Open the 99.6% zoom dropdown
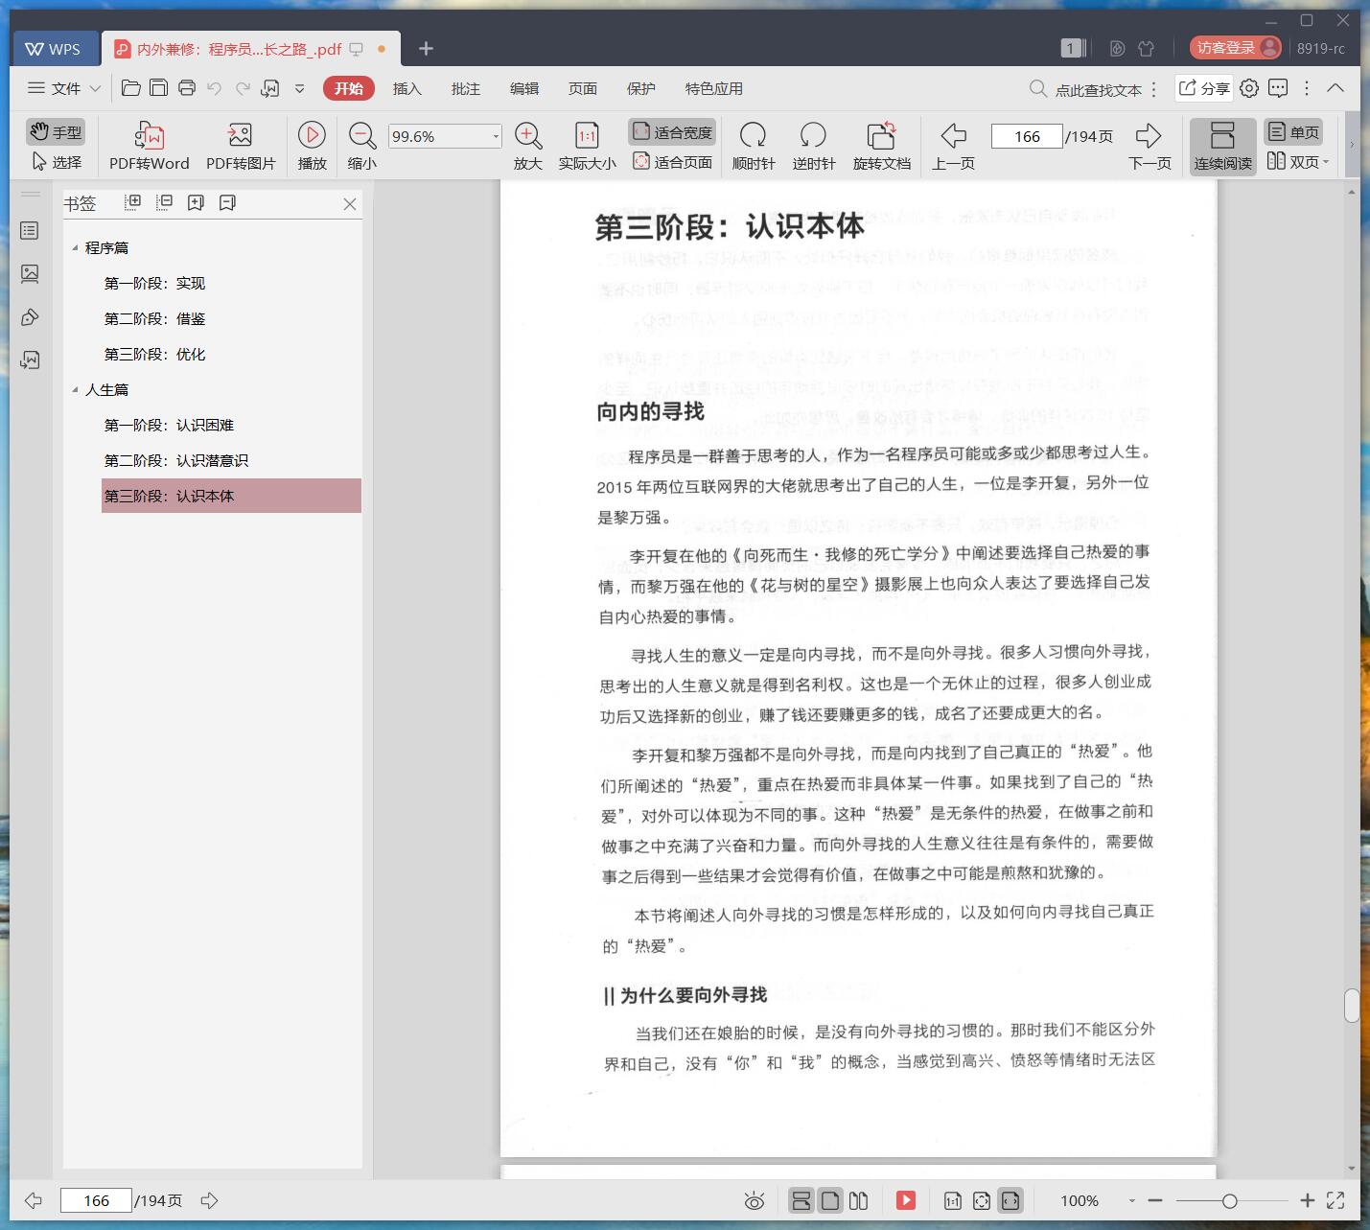 (x=496, y=136)
